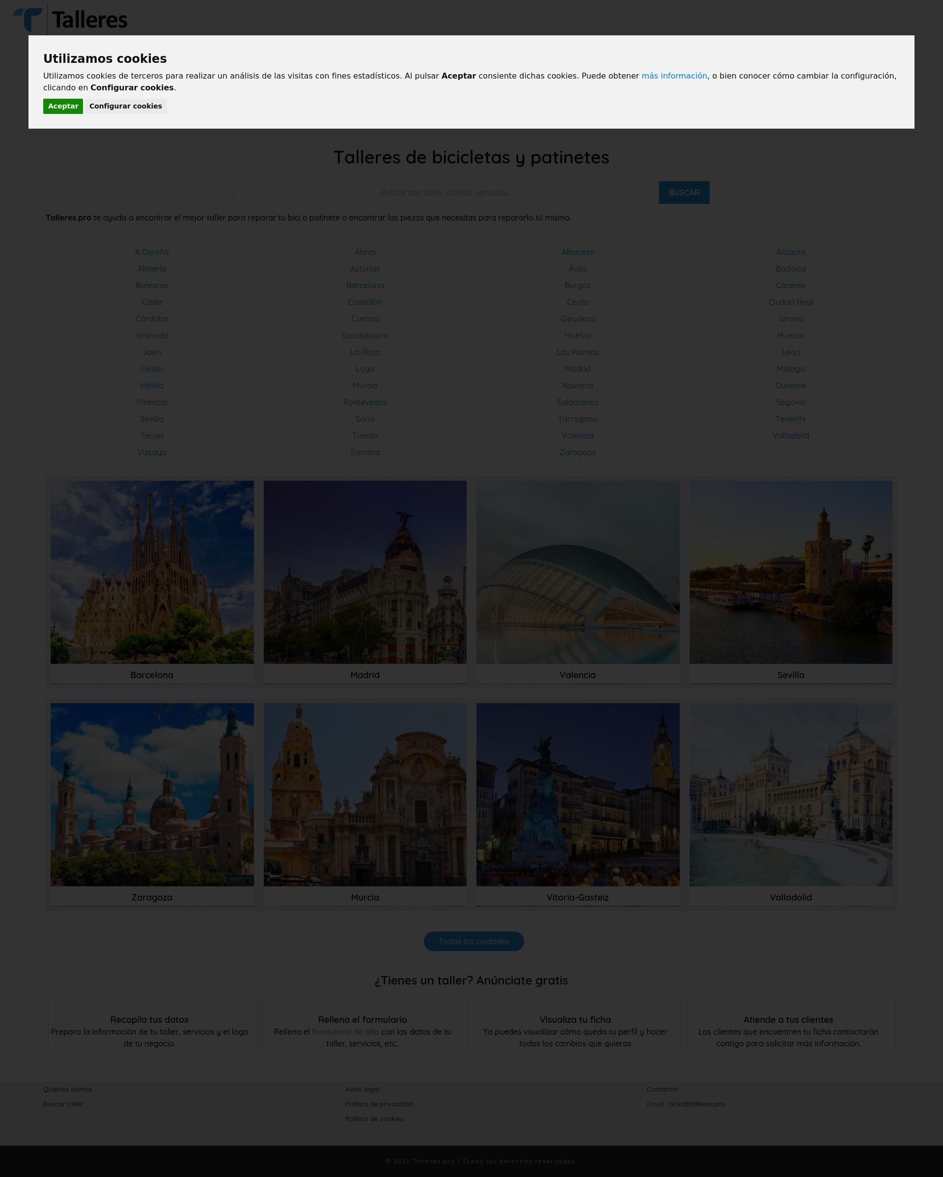
Task: Open the Córdoba link
Action: point(152,319)
